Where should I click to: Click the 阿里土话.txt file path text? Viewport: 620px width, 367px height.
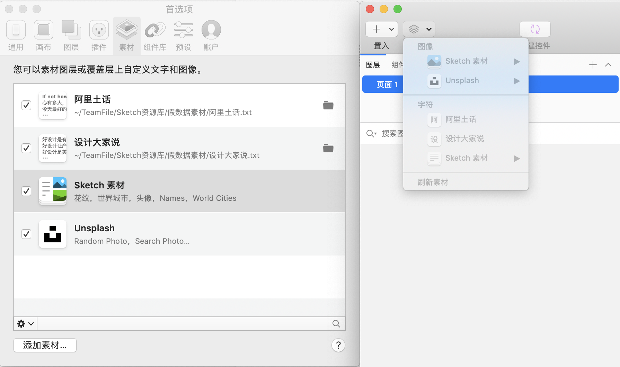pyautogui.click(x=163, y=113)
